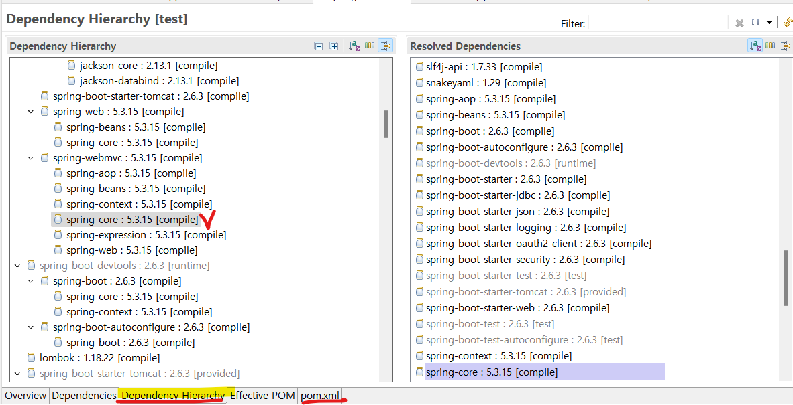The width and height of the screenshot is (793, 405).
Task: Click jar icon of spring-boot-starter-security : 2.6.3
Action: pyautogui.click(x=419, y=260)
